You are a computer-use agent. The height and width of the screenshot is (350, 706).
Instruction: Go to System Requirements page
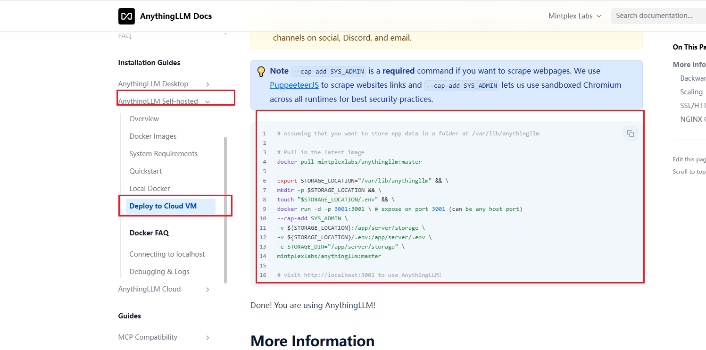(x=163, y=154)
